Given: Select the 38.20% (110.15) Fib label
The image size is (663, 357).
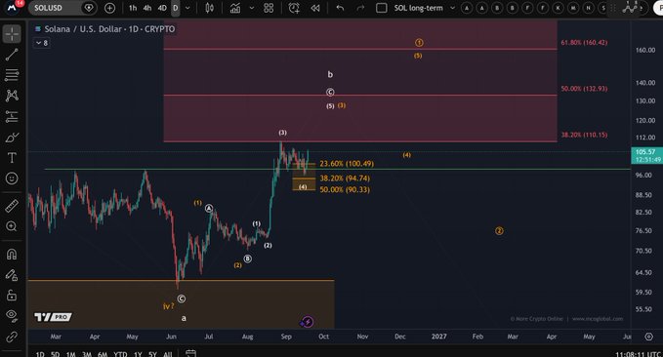Looking at the screenshot, I should tap(584, 135).
